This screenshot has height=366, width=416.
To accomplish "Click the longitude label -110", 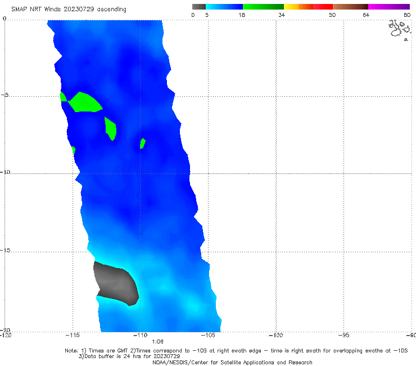I will [141, 335].
